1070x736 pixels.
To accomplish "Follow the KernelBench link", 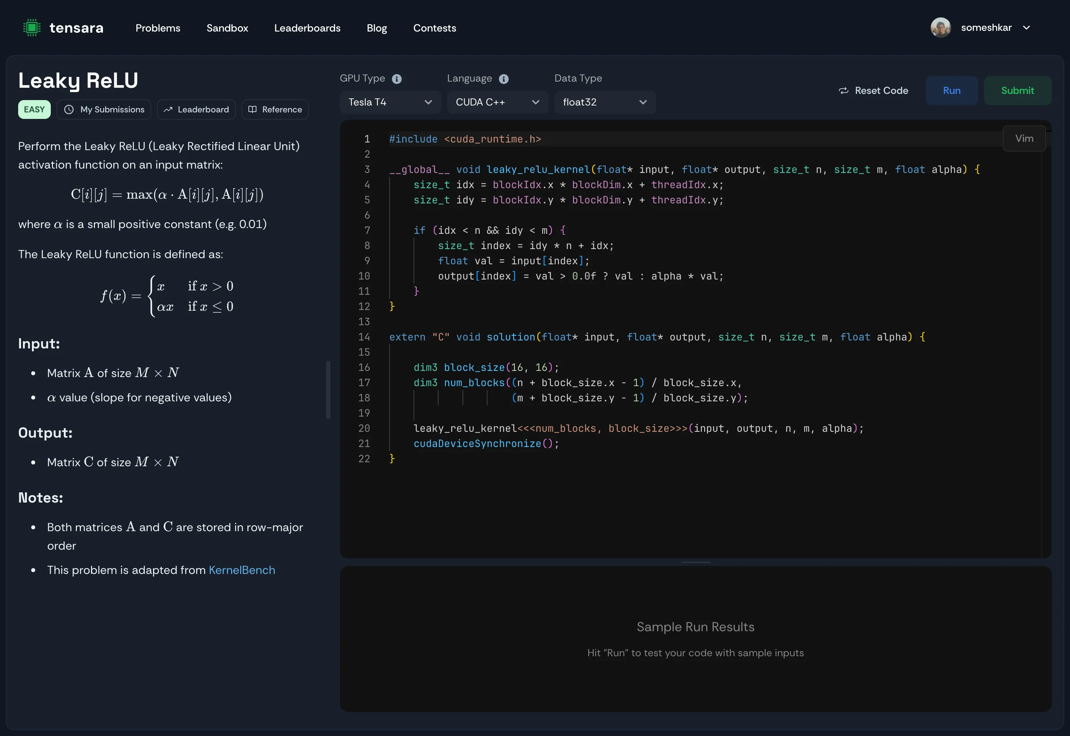I will (241, 570).
